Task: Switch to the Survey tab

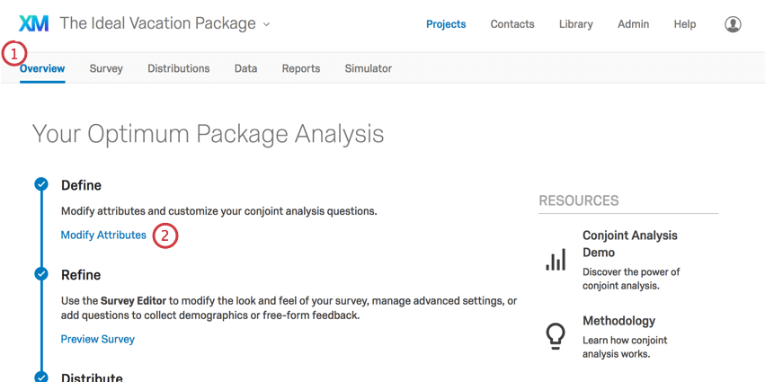Action: 106,68
